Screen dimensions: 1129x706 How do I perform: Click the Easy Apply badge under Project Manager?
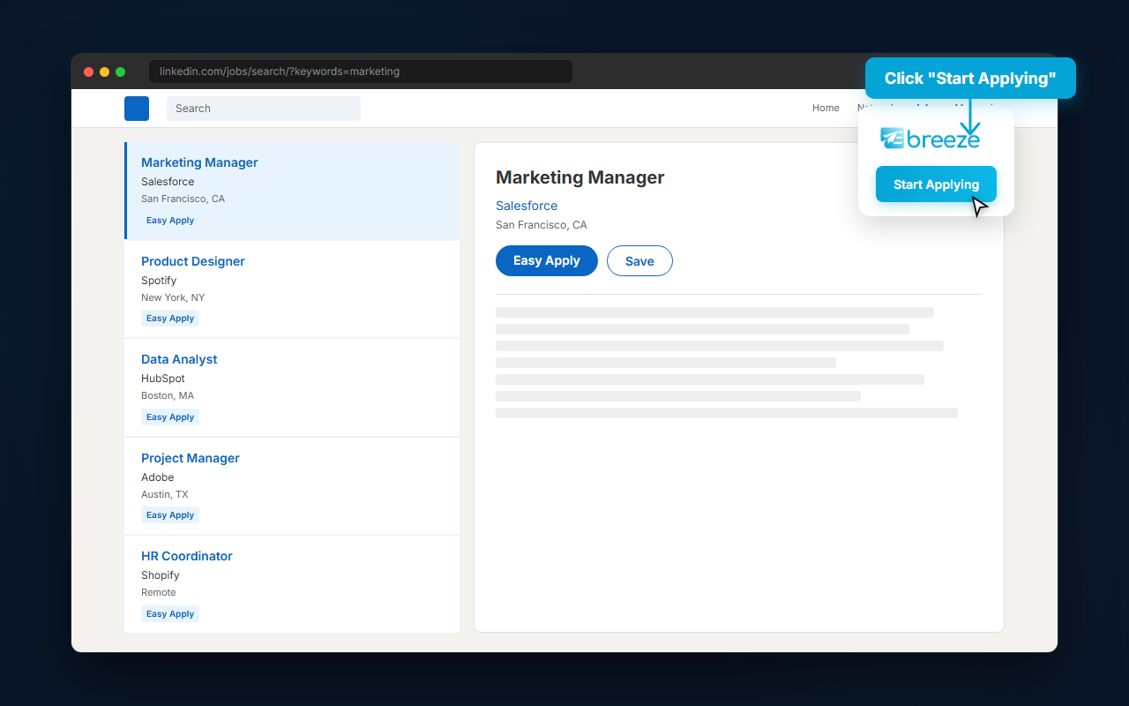(x=169, y=514)
